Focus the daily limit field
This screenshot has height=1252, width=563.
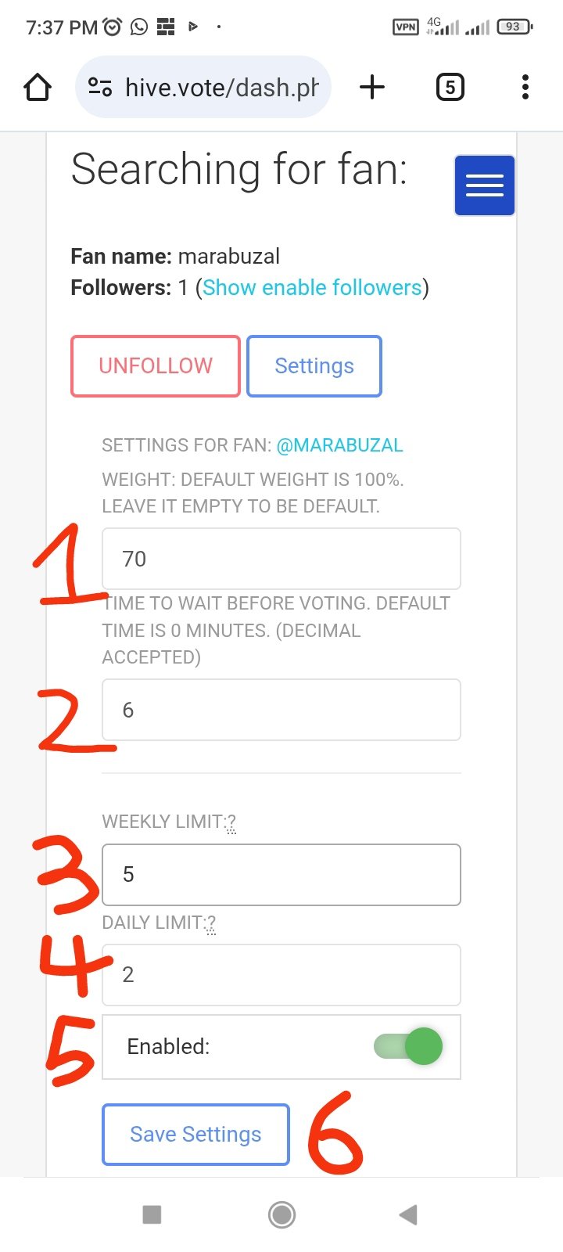tap(281, 974)
